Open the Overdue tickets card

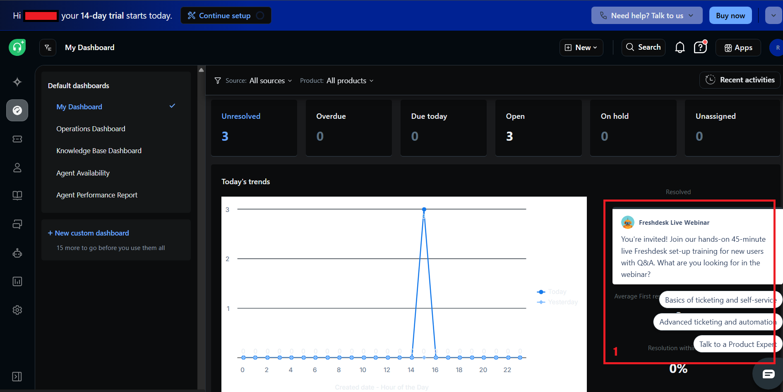pos(349,128)
